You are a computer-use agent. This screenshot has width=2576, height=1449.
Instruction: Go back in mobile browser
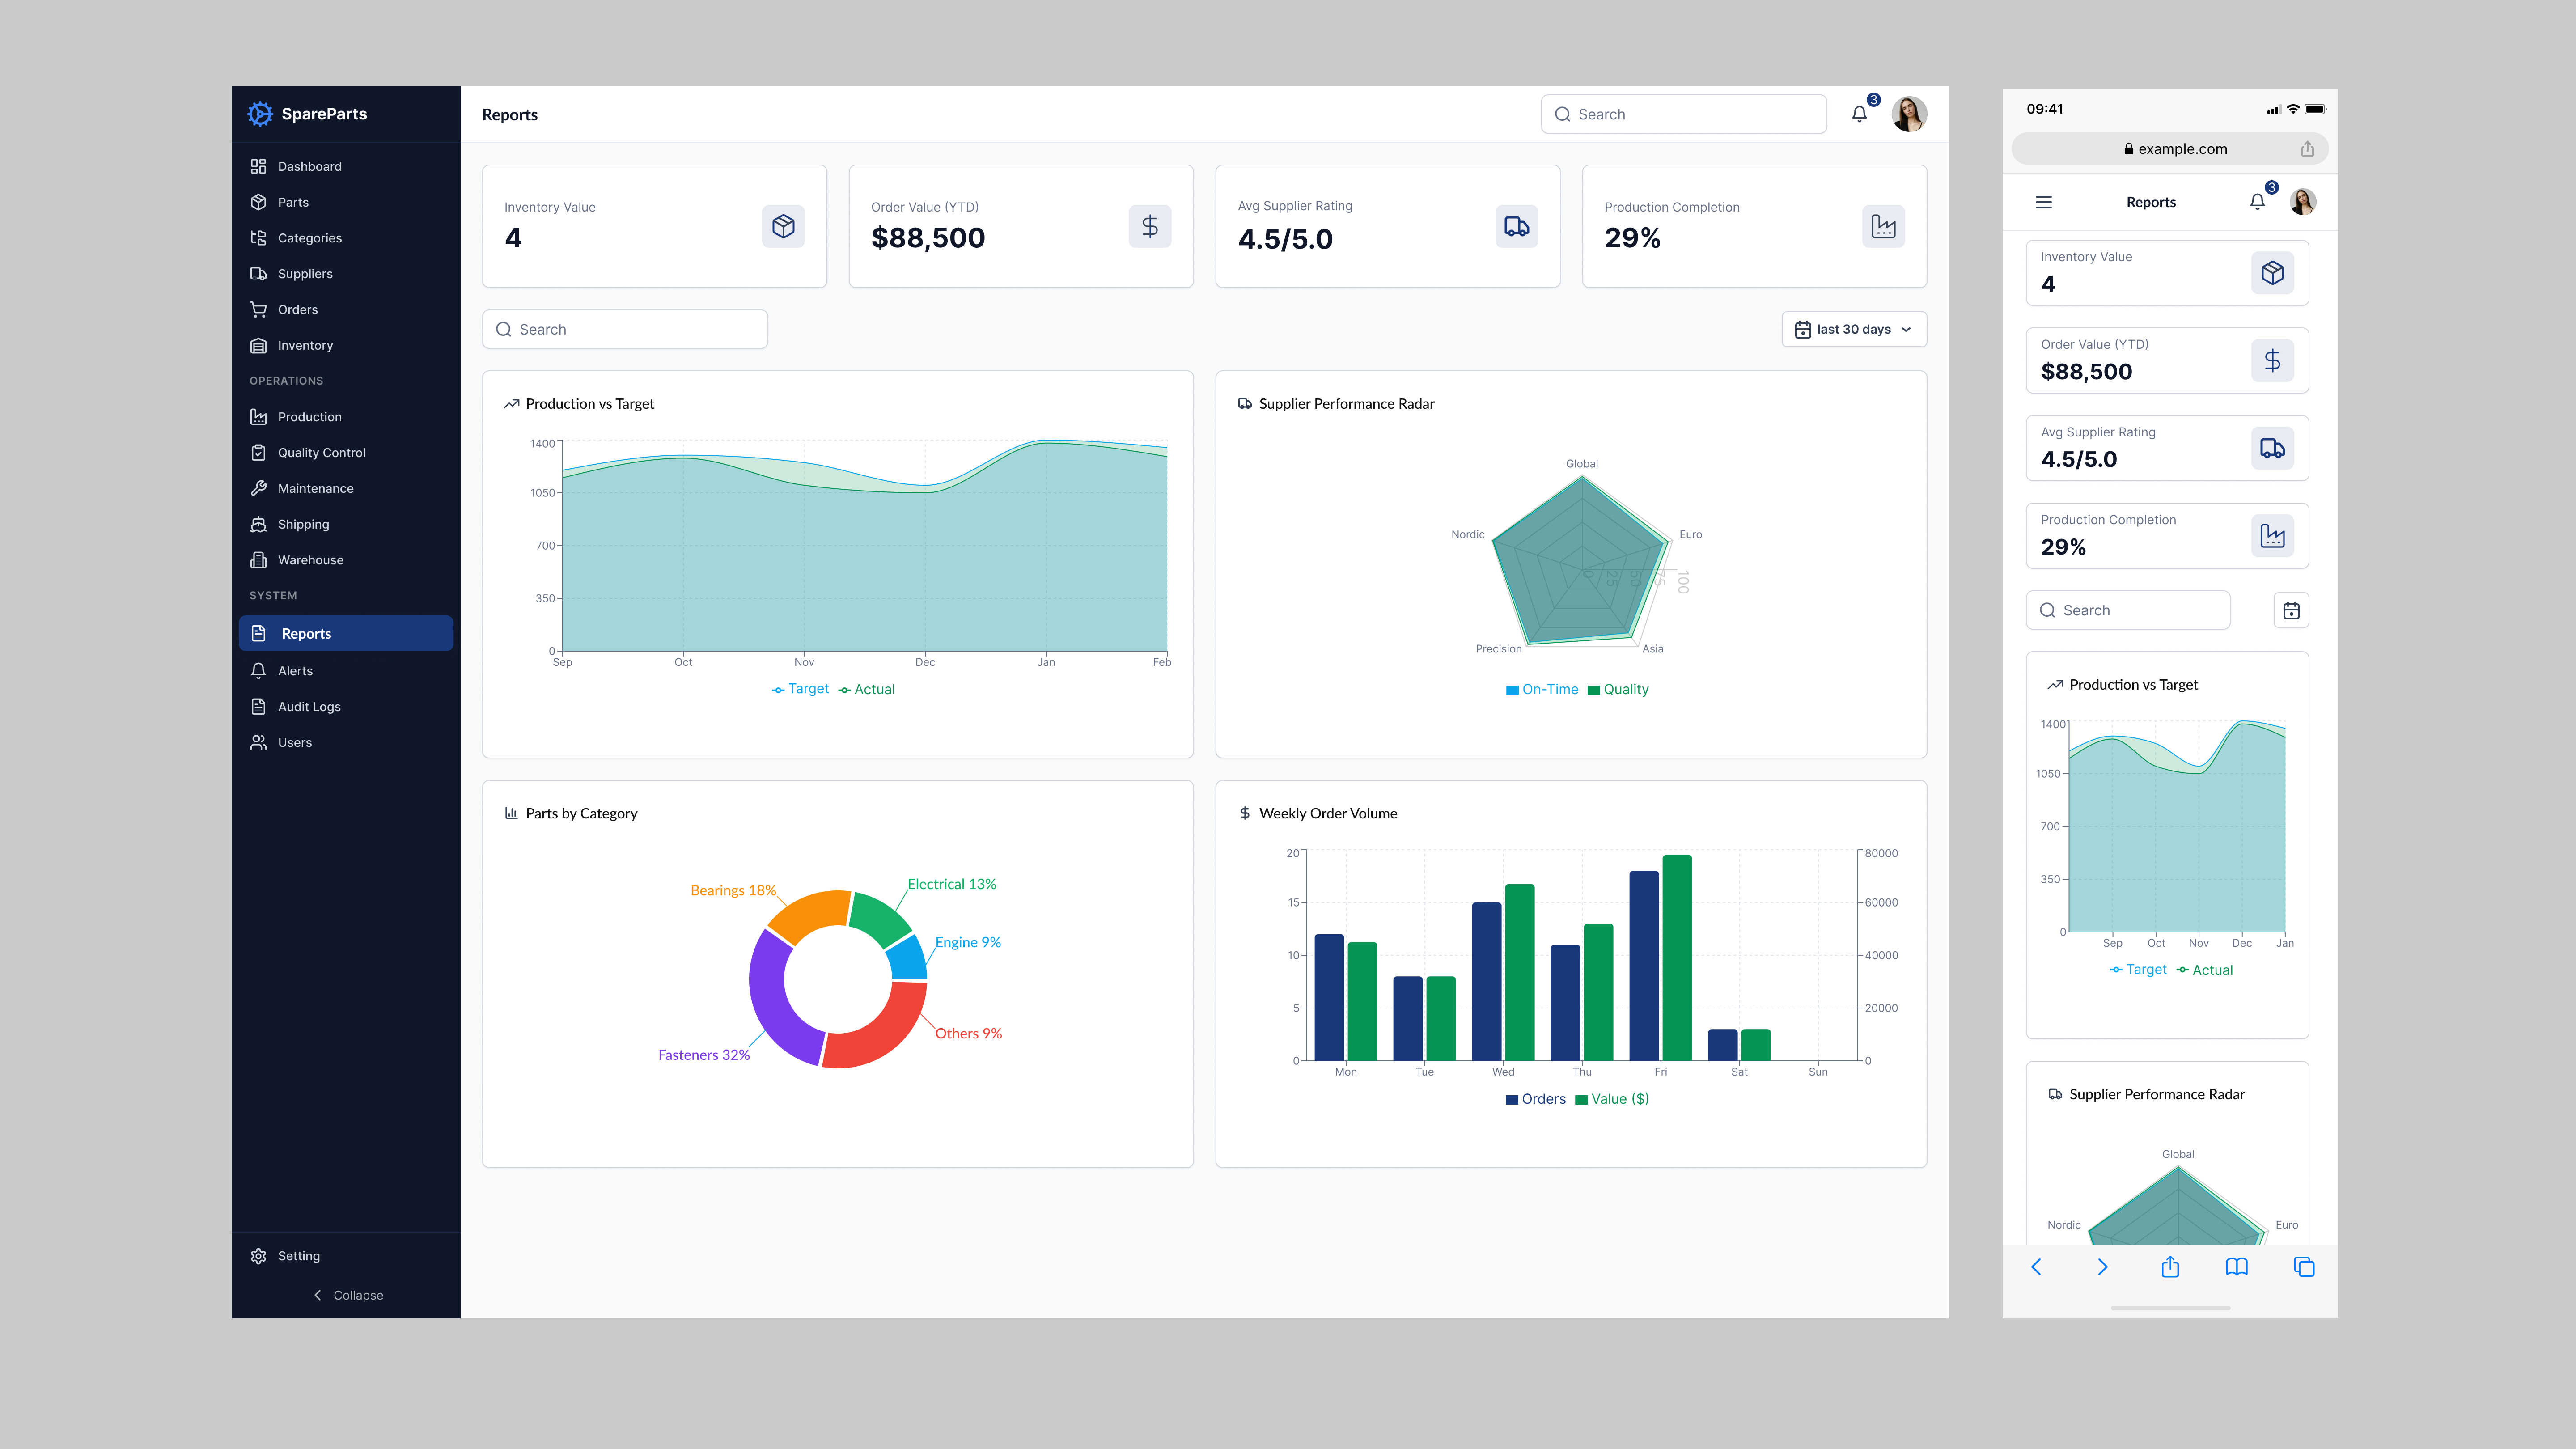click(x=2036, y=1267)
